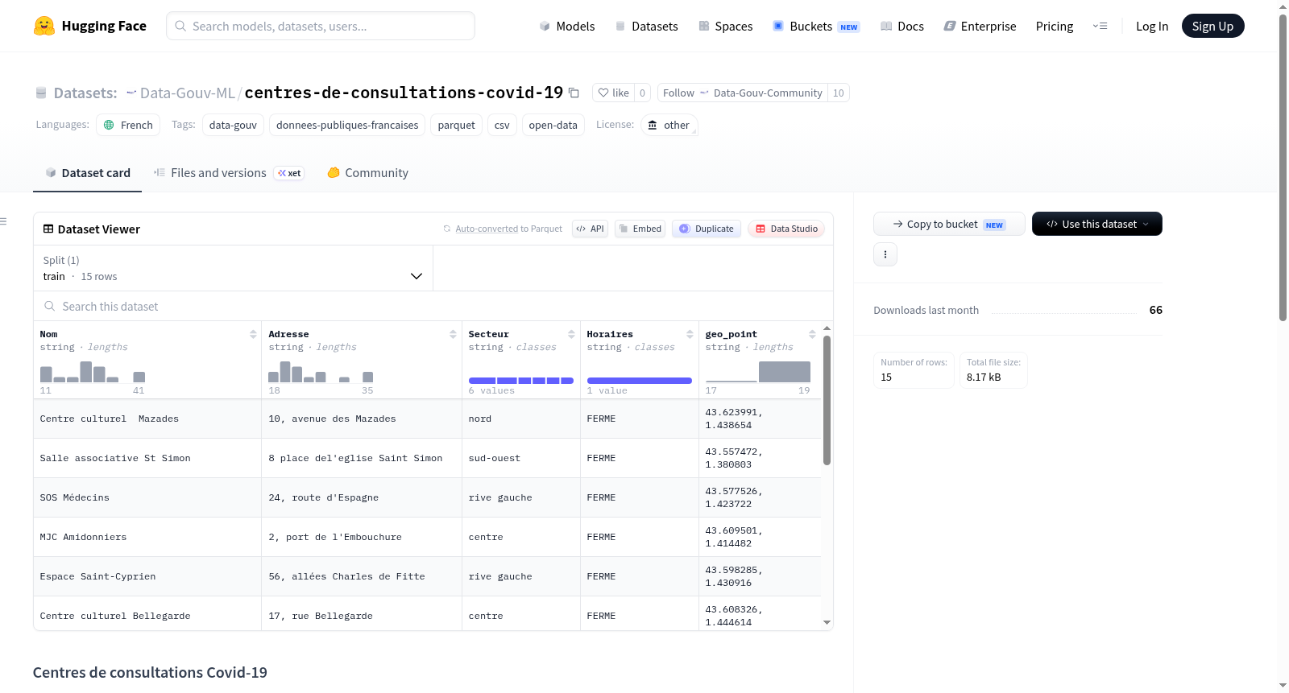This screenshot has height=693, width=1289.
Task: Follow Data-Gouv-Community
Action: click(743, 93)
